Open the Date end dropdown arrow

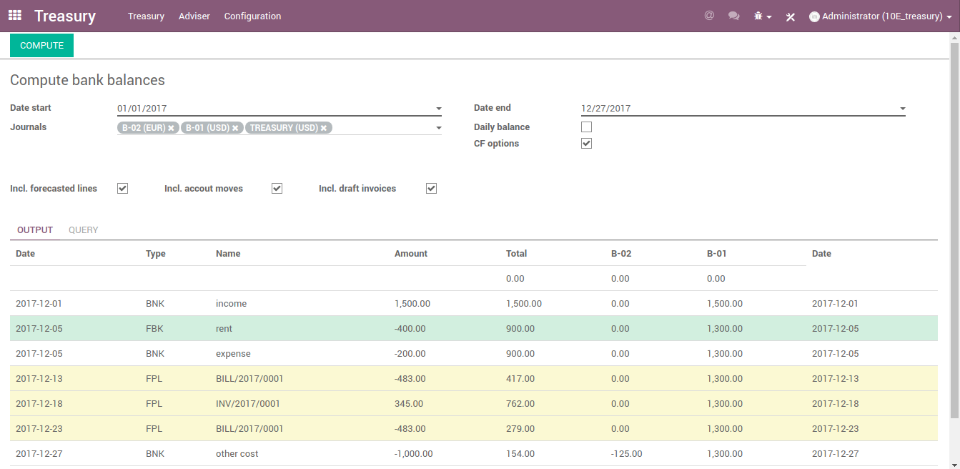(x=902, y=109)
